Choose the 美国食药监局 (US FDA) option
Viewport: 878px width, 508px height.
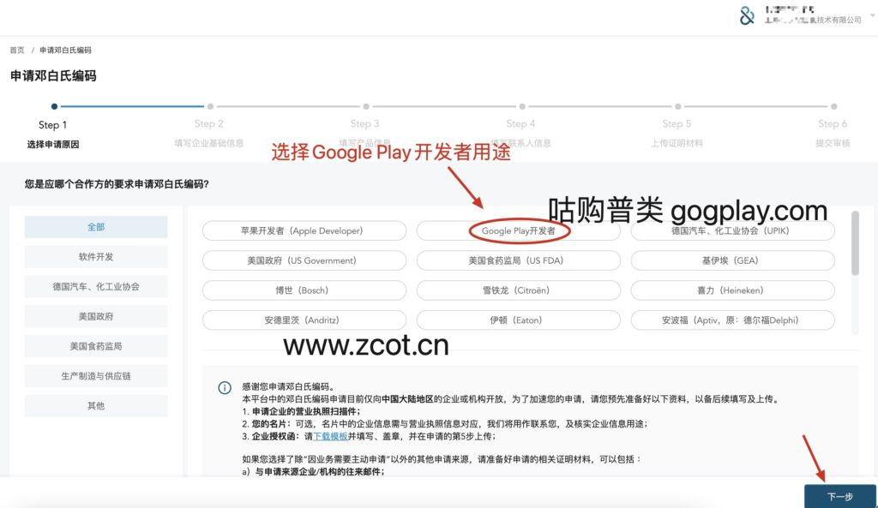click(x=518, y=260)
